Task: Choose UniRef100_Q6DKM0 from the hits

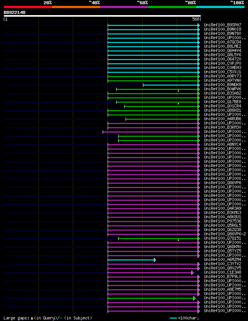Action: [x=222, y=247]
